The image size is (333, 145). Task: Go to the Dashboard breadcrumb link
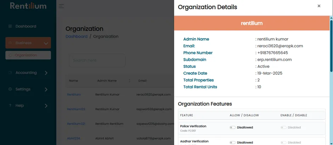tap(77, 37)
